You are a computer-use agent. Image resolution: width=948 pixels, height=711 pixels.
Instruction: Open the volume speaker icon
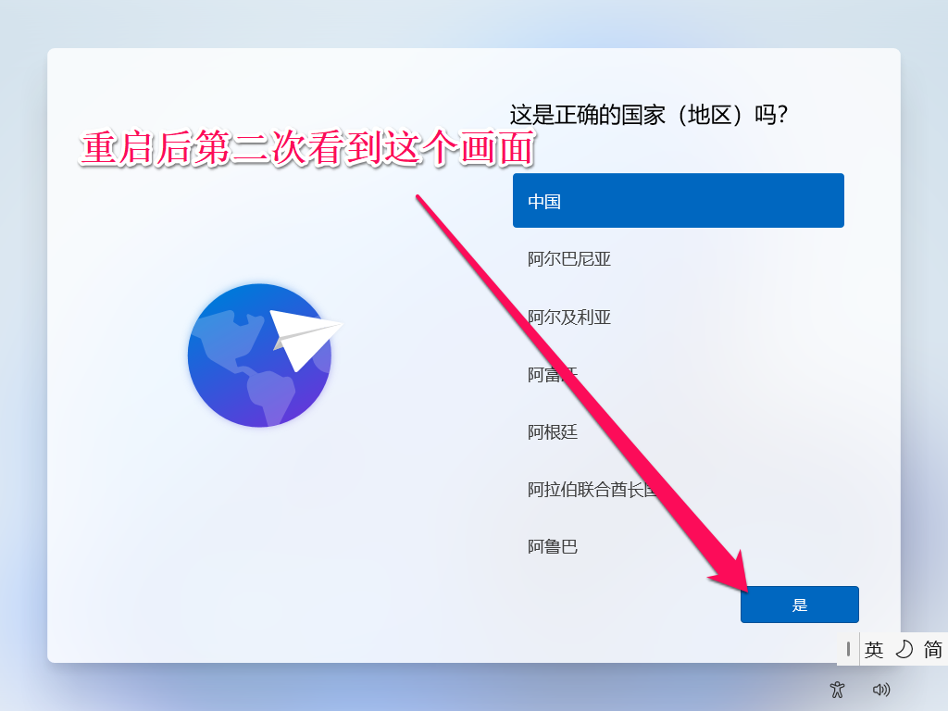coord(881,689)
